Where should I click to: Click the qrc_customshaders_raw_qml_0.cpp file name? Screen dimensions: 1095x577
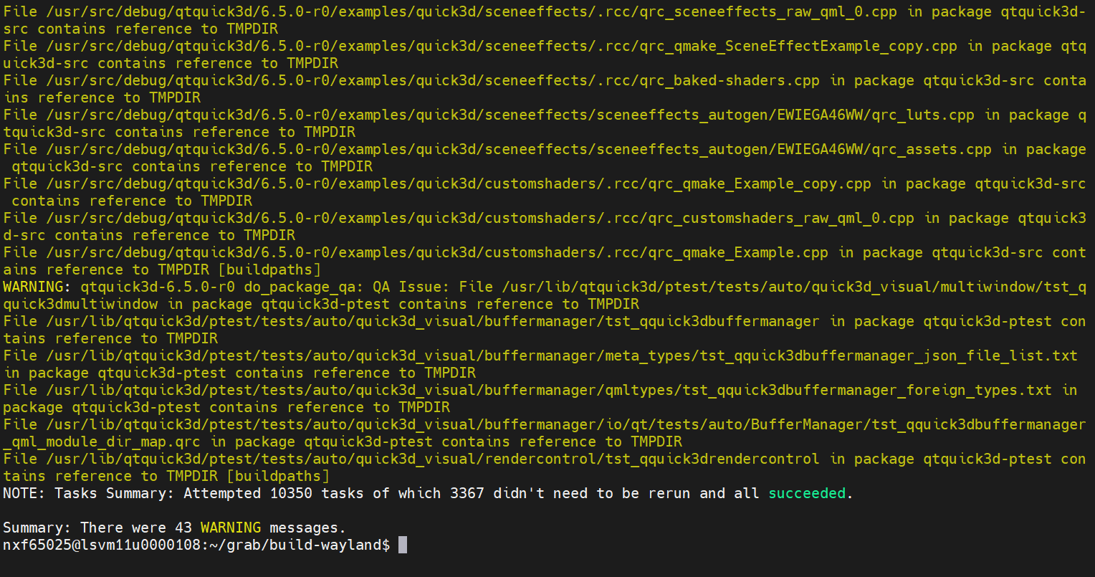(785, 218)
